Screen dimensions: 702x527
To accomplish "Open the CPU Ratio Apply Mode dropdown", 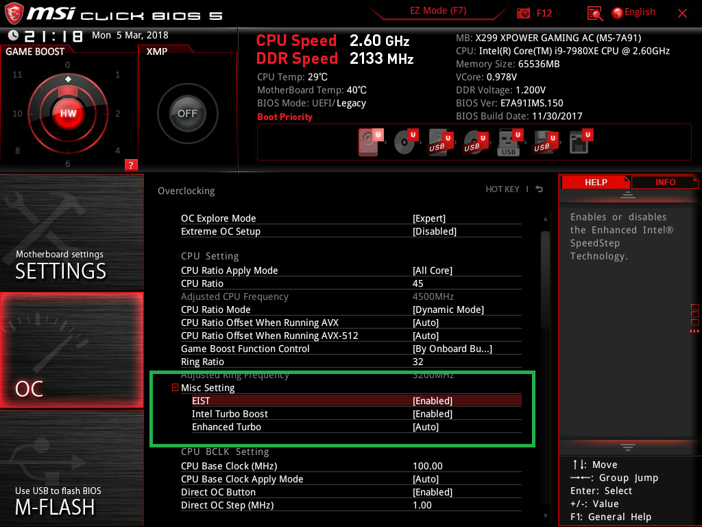I will pyautogui.click(x=433, y=270).
